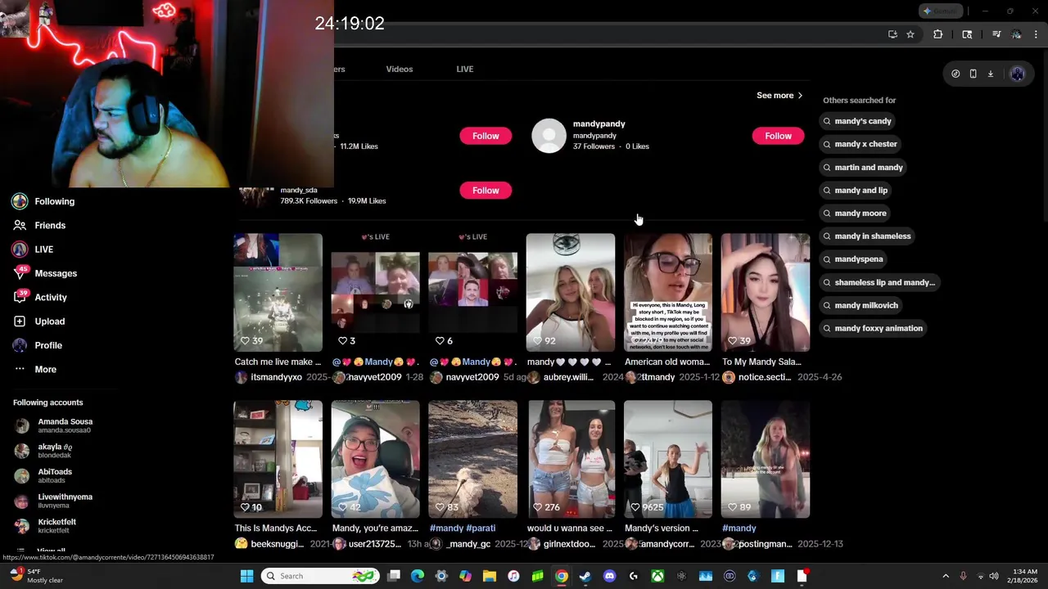Image resolution: width=1048 pixels, height=589 pixels.
Task: Open the Upload page from sidebar
Action: point(38,321)
